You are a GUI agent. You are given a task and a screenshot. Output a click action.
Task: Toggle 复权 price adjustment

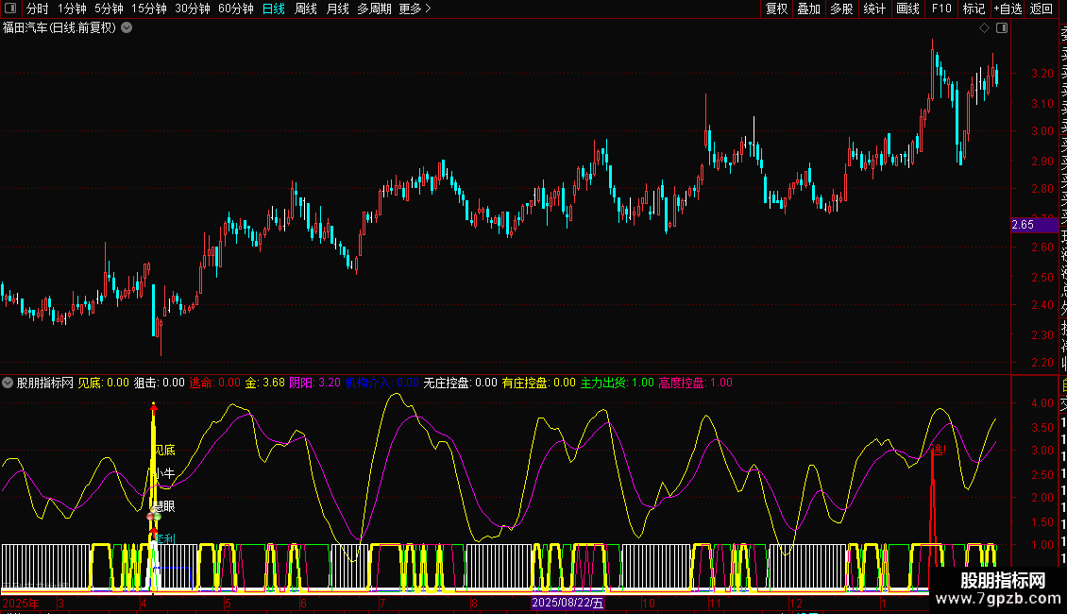[x=776, y=9]
